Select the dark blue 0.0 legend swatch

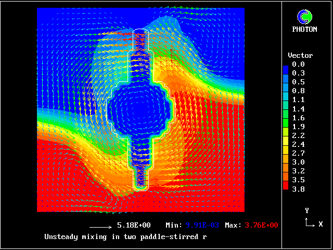click(x=286, y=64)
